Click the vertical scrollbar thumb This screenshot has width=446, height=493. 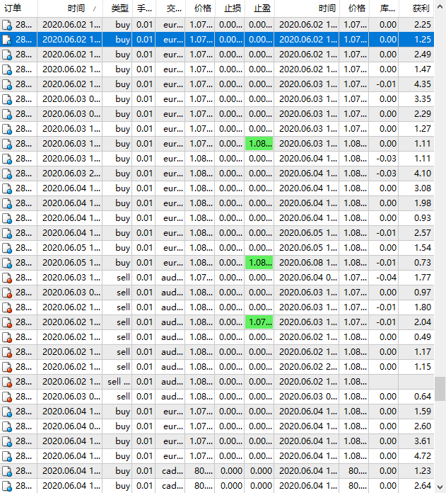pyautogui.click(x=440, y=389)
